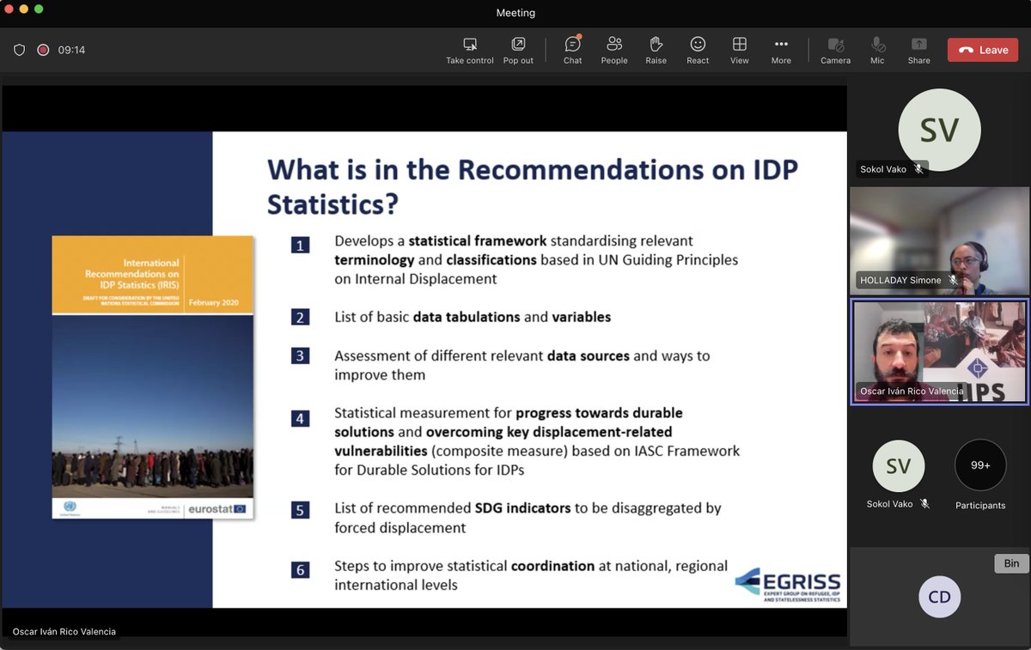Open the People list

point(614,51)
